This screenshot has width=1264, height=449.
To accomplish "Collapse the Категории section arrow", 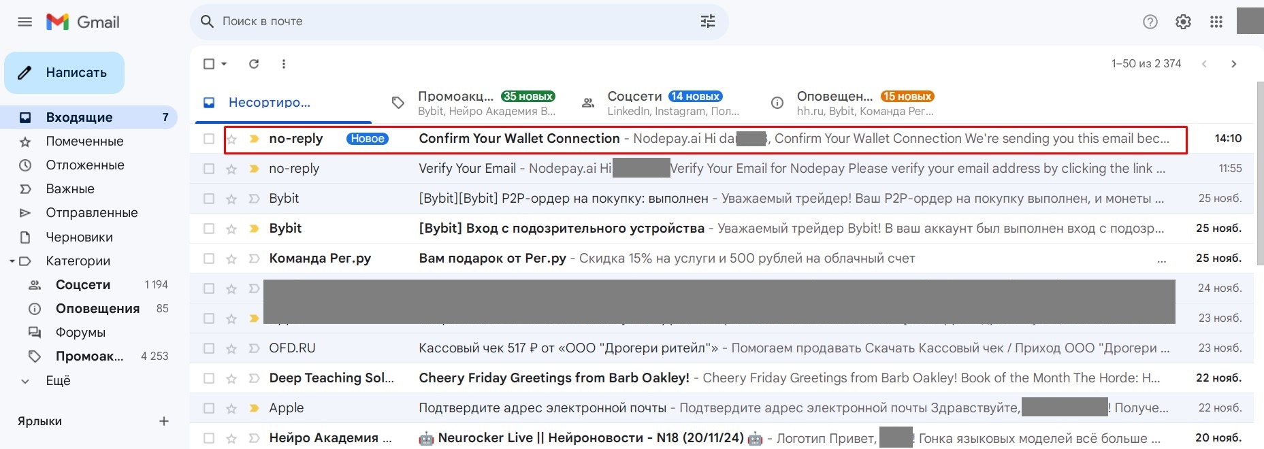I will point(12,261).
